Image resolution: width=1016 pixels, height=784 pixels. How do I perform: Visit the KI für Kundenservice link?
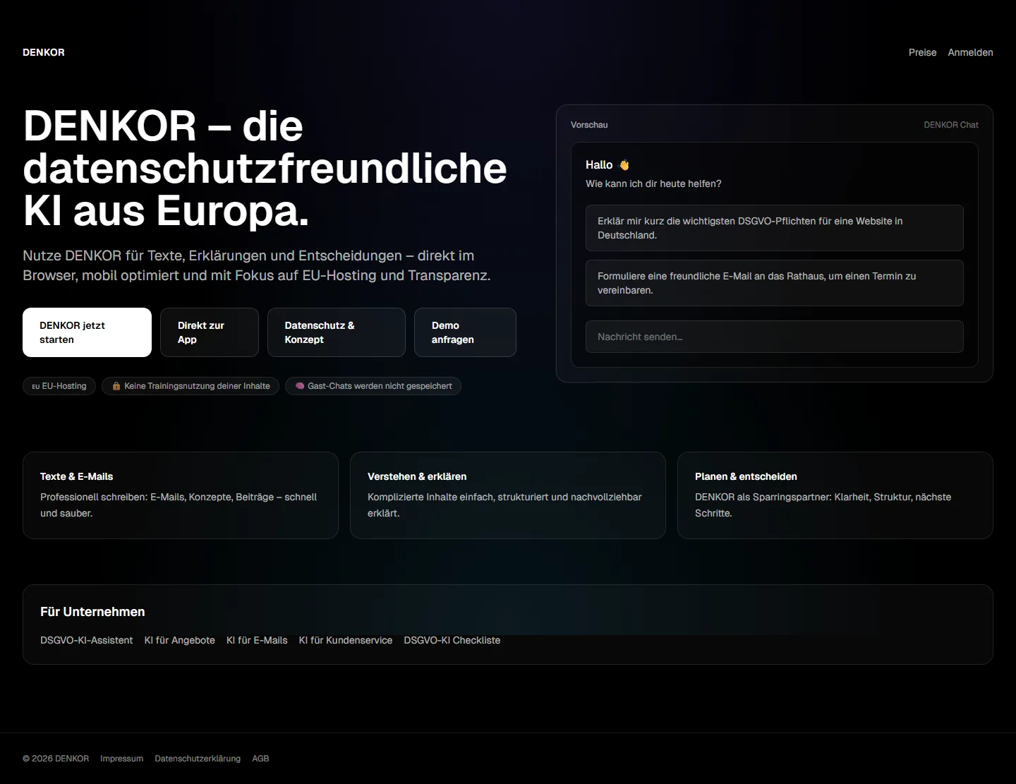point(346,640)
